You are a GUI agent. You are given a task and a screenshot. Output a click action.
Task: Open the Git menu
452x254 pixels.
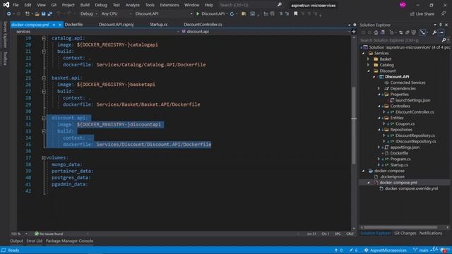coord(54,5)
